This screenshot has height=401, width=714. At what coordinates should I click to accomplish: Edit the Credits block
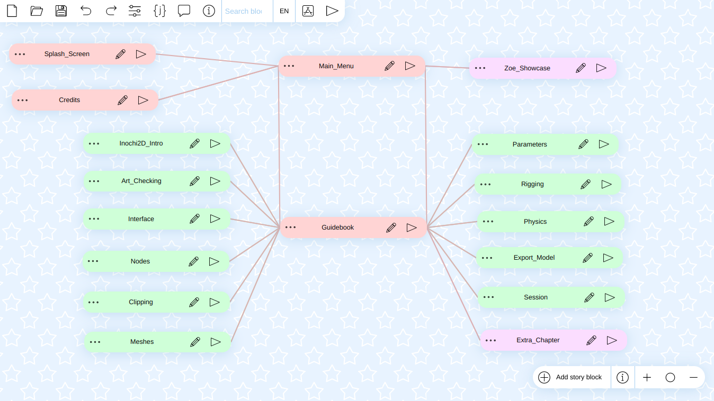123,100
